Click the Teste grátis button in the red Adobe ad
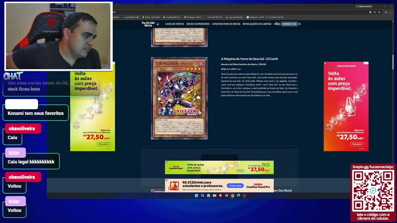 357,144
